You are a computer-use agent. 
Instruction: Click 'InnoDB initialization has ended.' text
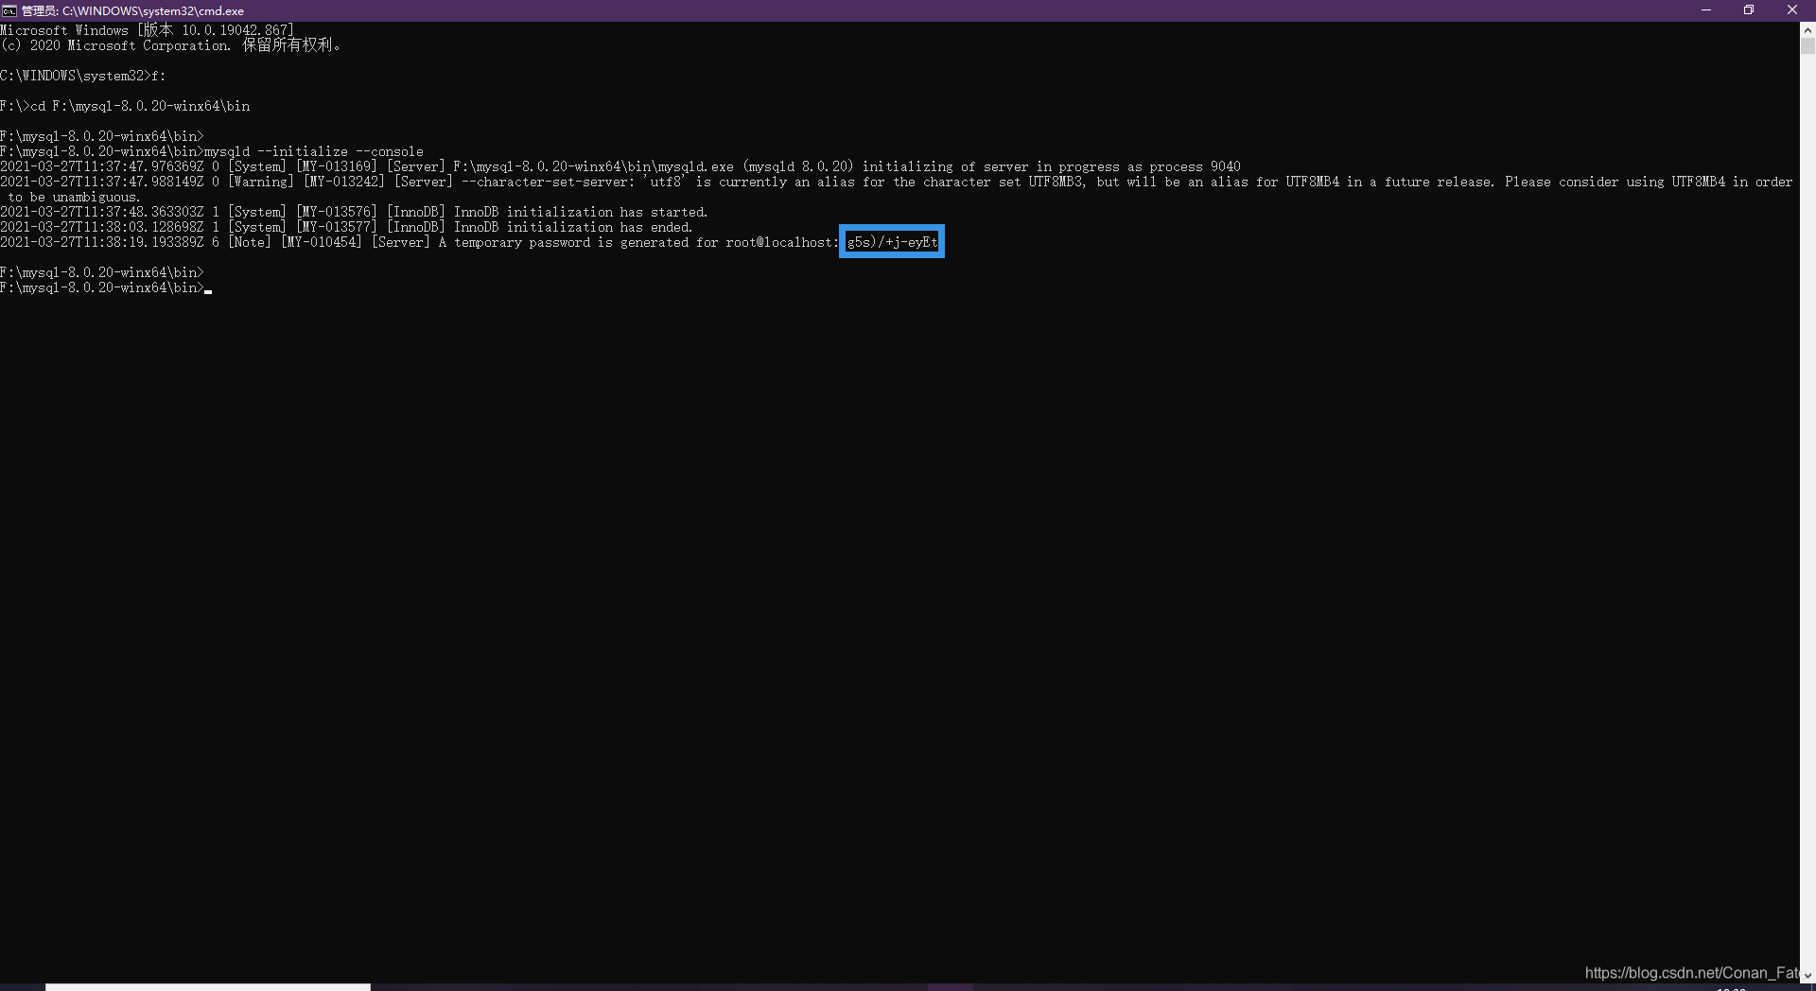pyautogui.click(x=573, y=227)
